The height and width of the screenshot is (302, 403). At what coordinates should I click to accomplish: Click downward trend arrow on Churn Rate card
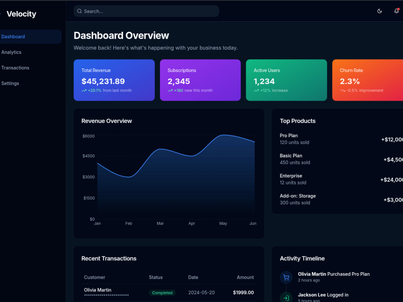tap(342, 90)
